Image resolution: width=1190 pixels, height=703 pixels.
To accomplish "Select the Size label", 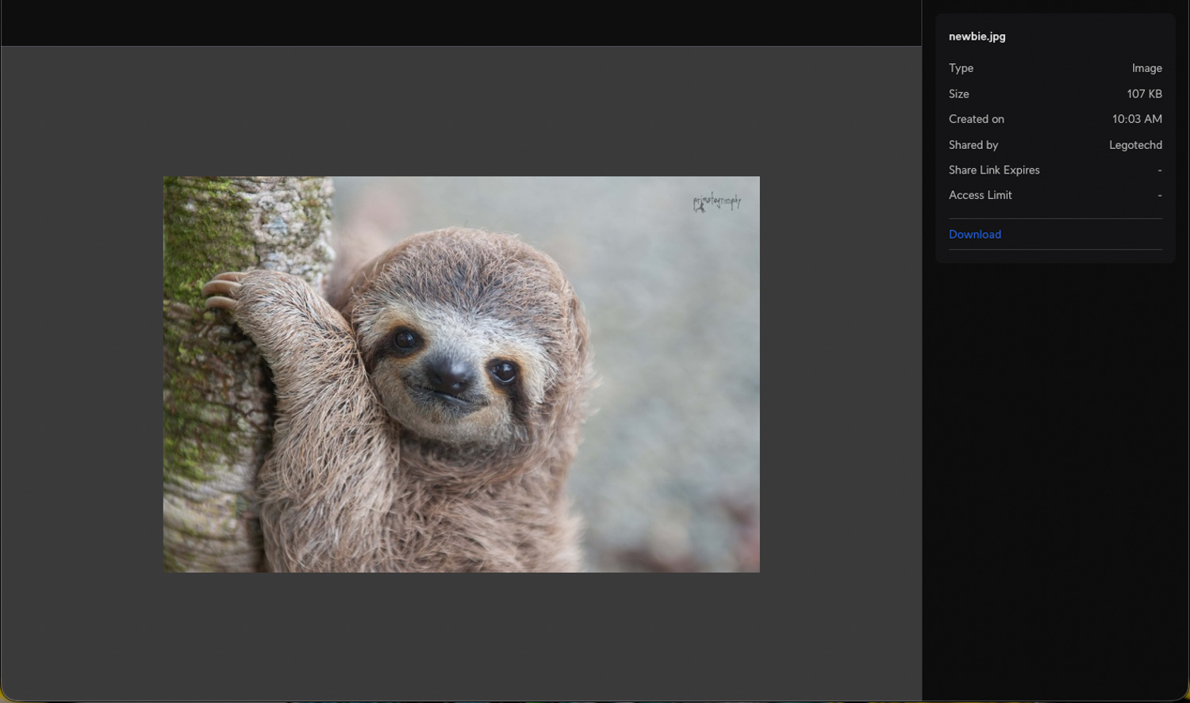I will [958, 94].
